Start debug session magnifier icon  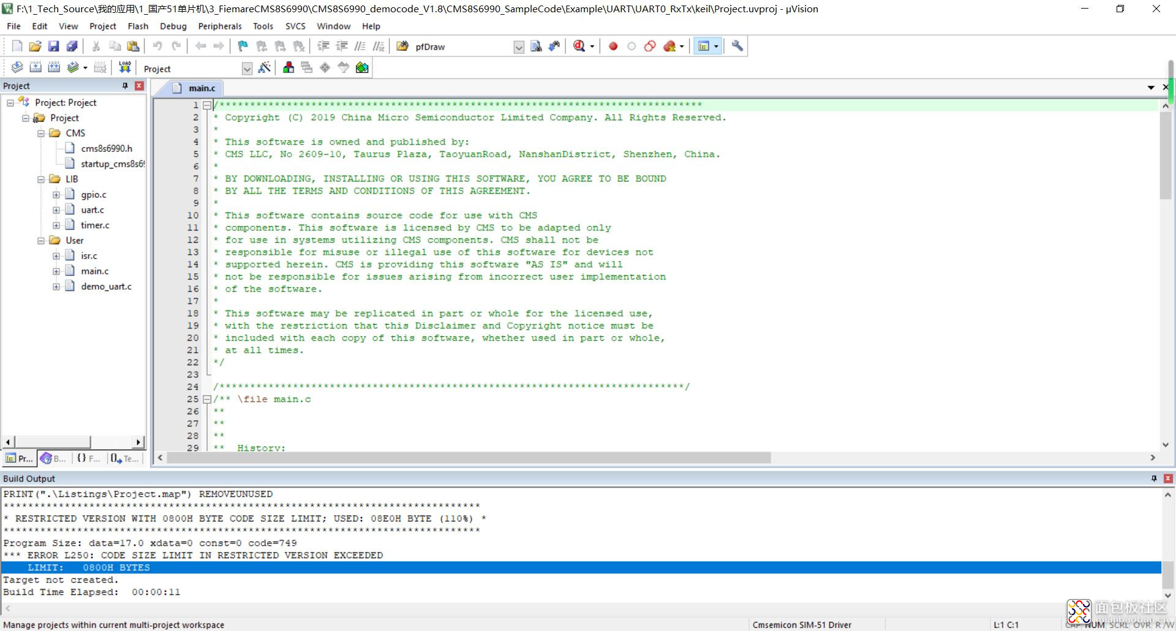pos(579,46)
